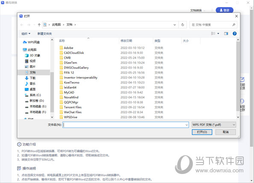Click the 2022-07-27 18:00 date cell
The width and height of the screenshot is (254, 183).
click(133, 88)
